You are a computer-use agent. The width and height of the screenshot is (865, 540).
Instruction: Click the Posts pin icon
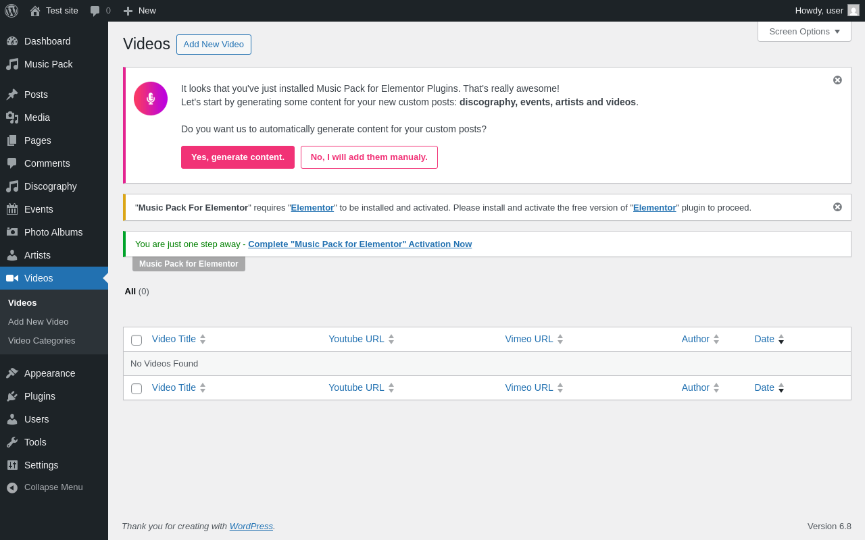click(12, 94)
